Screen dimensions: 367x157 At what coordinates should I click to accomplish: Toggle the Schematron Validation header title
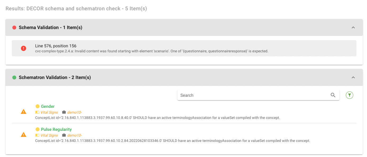click(x=55, y=77)
